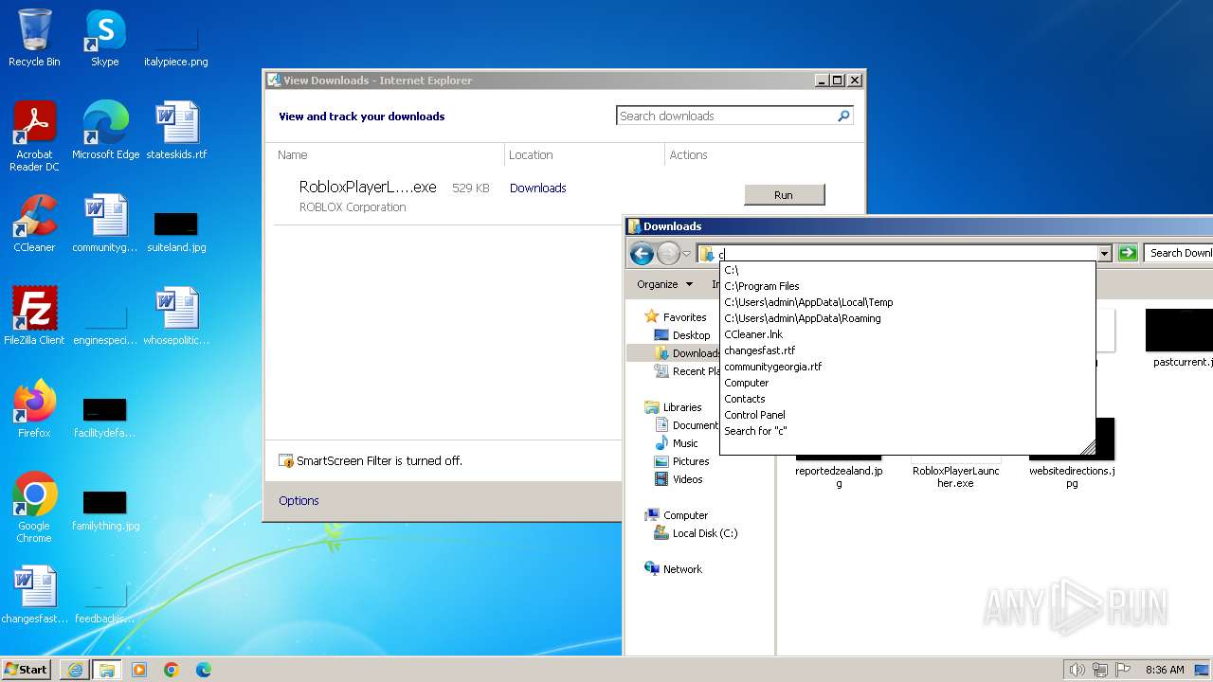1213x682 pixels.
Task: Select Pictures library in navigation pane
Action: [682, 461]
